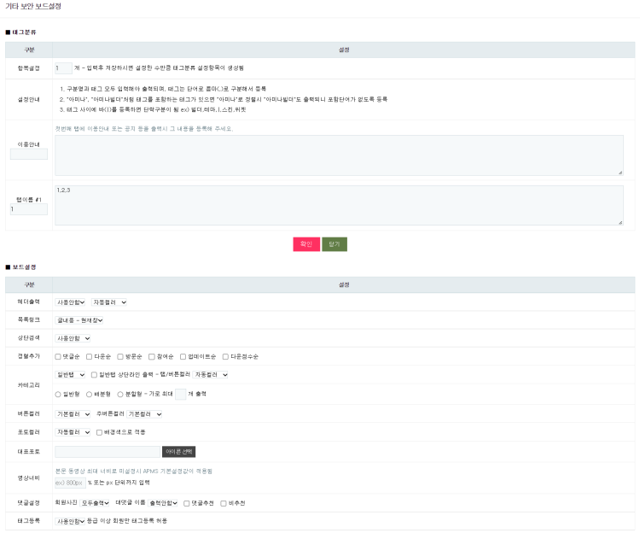Check the 방문순 sort checkbox
Screen dimensions: 640x539
coord(120,357)
